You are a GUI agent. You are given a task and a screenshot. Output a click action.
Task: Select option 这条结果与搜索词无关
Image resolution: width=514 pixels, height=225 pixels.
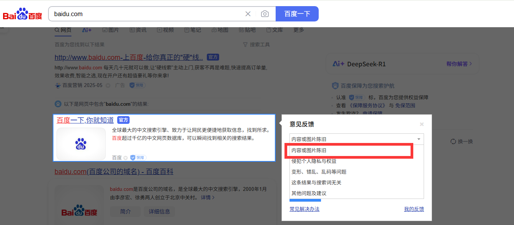357,182
